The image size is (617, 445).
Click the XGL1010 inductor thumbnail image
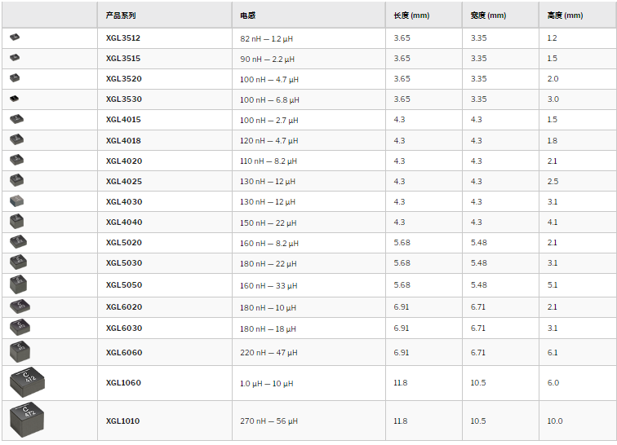27,420
